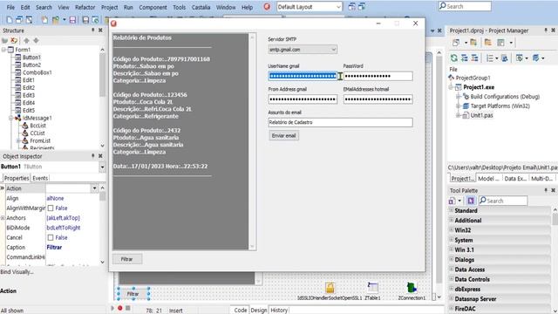Switch to the History tab
This screenshot has height=314, width=558.
pos(279,311)
